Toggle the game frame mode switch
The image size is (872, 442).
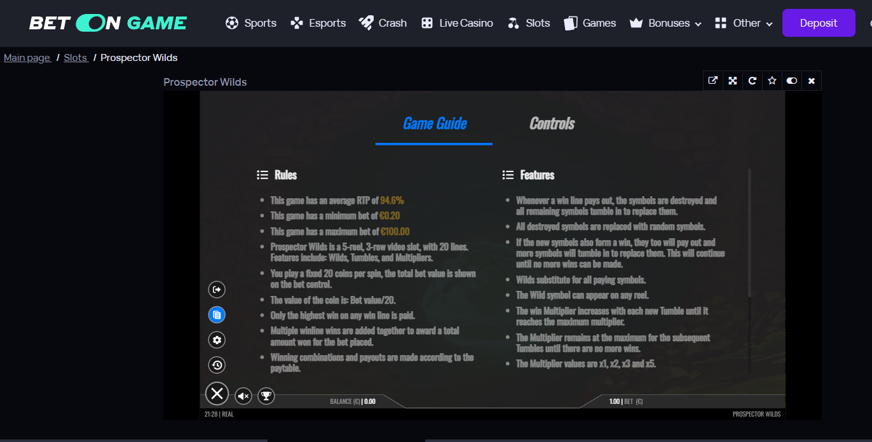792,81
